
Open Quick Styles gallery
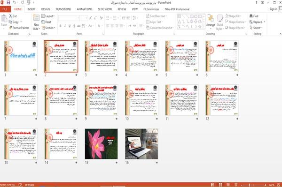220,22
